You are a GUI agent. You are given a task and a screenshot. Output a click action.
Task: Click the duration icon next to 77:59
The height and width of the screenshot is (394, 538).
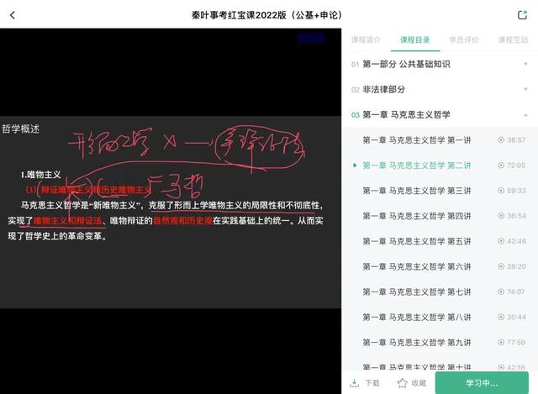point(501,343)
